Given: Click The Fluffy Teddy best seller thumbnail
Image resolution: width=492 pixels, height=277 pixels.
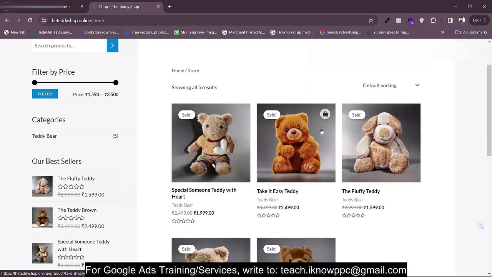Looking at the screenshot, I should (x=42, y=186).
